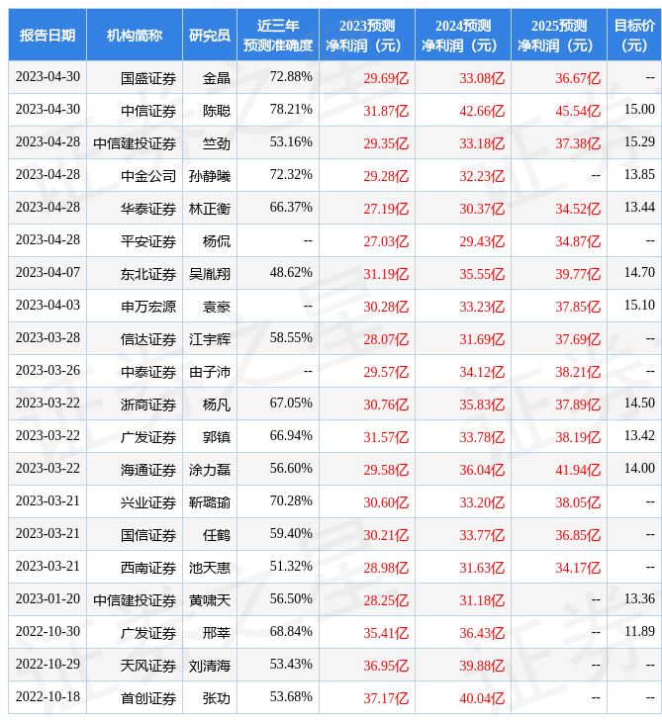Viewport: 662px width, 722px height.
Task: Click the 2025预测净利润 column header
Action: [x=559, y=36]
